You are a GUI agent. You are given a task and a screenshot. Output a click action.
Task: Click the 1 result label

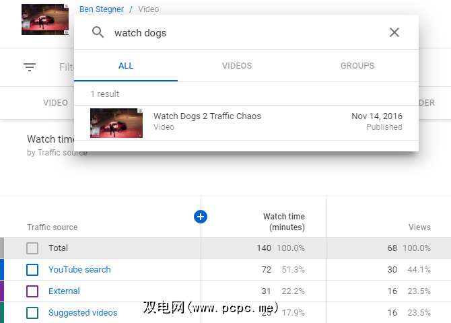tap(105, 94)
